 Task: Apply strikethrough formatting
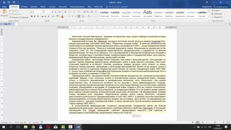[x=43, y=16]
